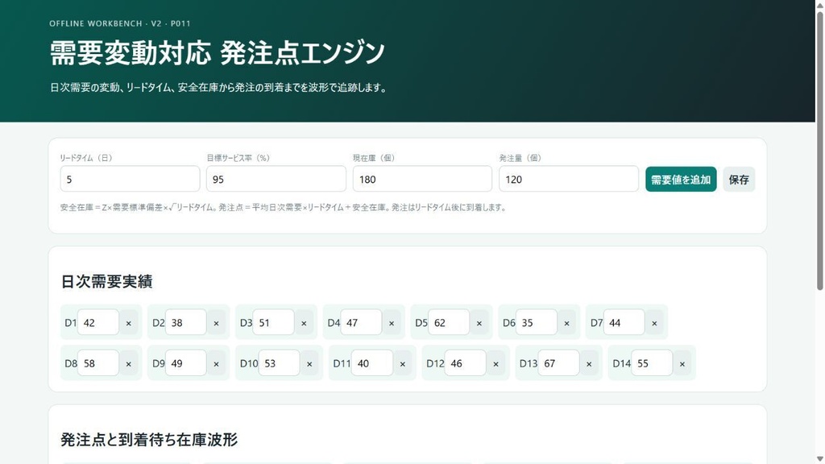The image size is (825, 464).
Task: Remove D6 value with × icon
Action: tap(566, 323)
